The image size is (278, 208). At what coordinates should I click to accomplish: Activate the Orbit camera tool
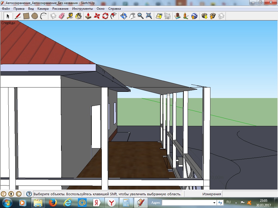click(x=124, y=16)
